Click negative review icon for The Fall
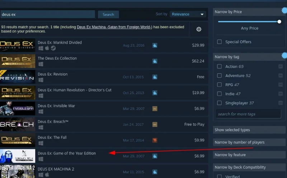This screenshot has height=178, width=287. pos(155,140)
